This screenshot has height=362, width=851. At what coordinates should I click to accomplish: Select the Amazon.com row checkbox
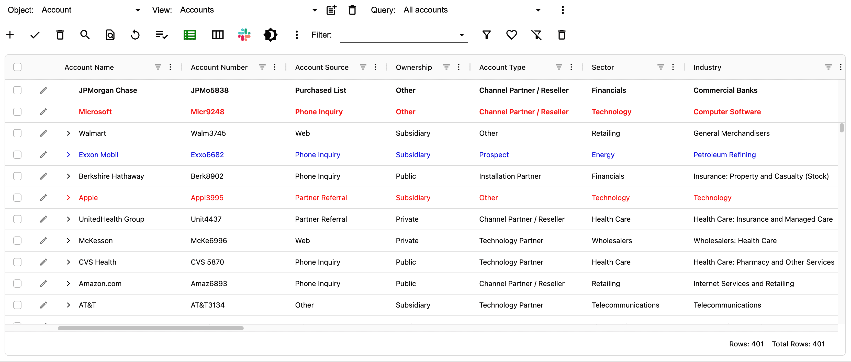point(17,284)
